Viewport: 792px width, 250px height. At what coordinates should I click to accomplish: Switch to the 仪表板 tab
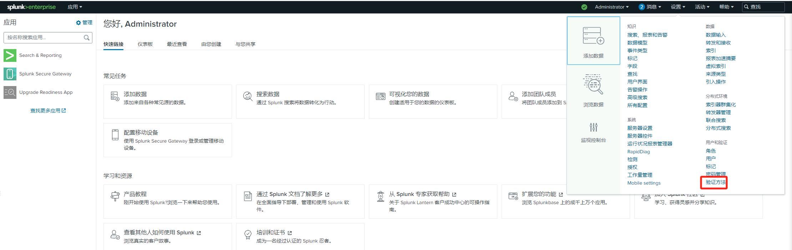[x=145, y=44]
